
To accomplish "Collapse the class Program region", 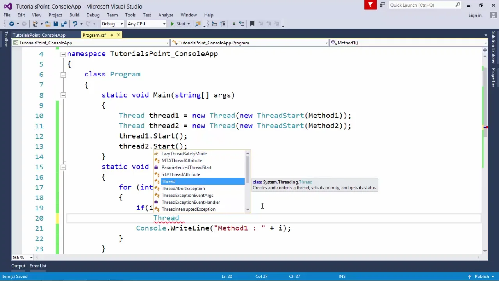I will coord(63,75).
